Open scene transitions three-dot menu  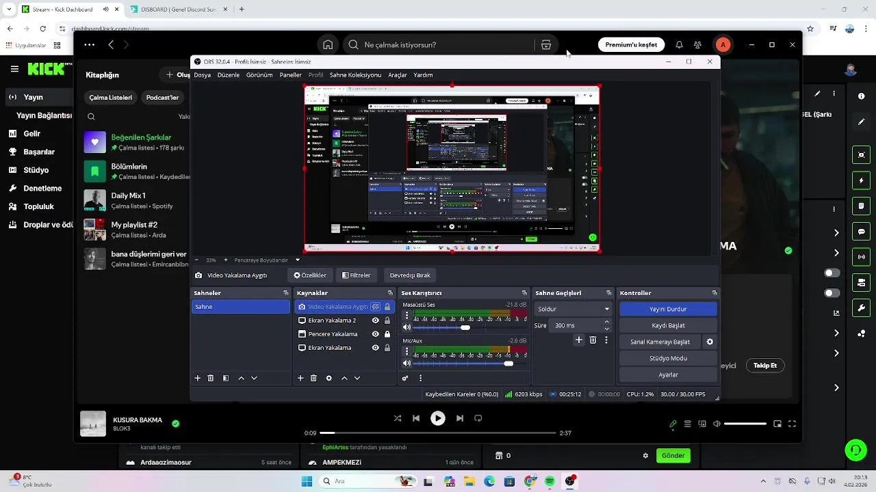pos(606,340)
